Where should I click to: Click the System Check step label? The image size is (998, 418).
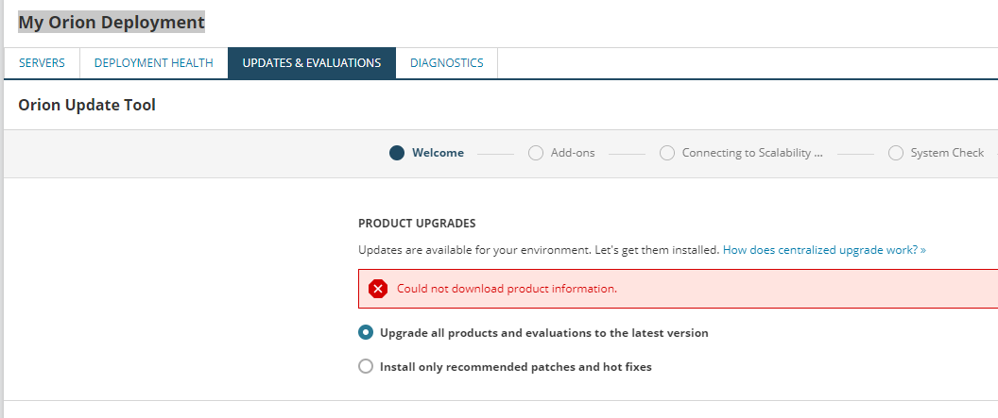pos(947,153)
